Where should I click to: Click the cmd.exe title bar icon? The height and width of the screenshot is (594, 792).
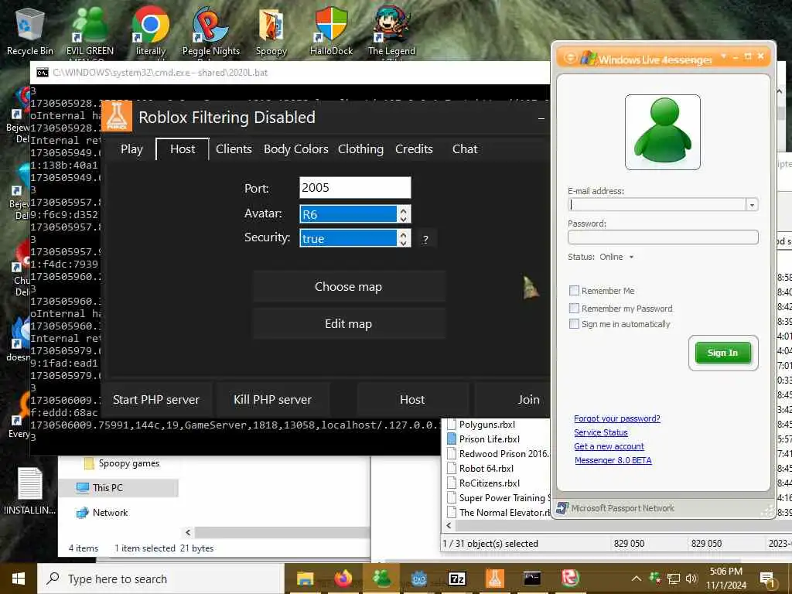click(43, 73)
